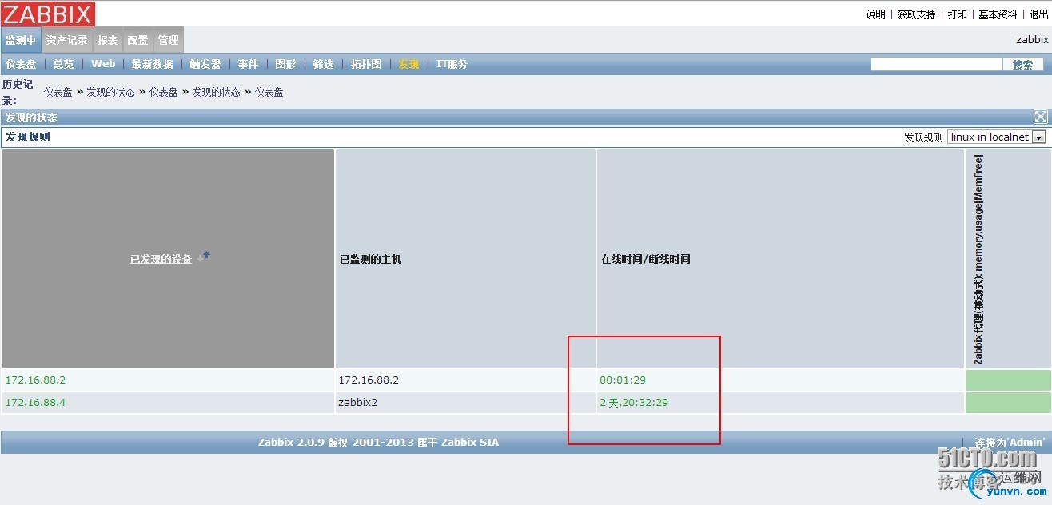Go to 最新数据 submenu item
Viewport: 1052px width, 505px height.
[x=152, y=65]
